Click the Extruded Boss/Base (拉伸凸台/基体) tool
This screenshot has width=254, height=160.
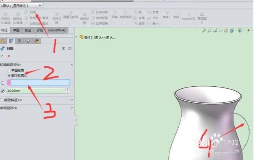6,18
